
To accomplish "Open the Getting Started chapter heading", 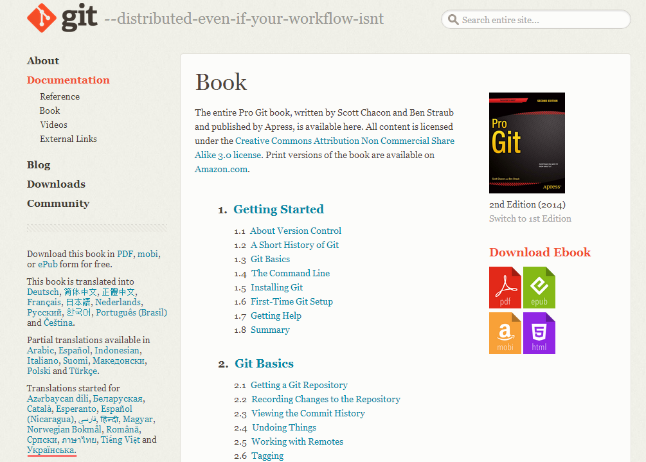I will click(278, 209).
